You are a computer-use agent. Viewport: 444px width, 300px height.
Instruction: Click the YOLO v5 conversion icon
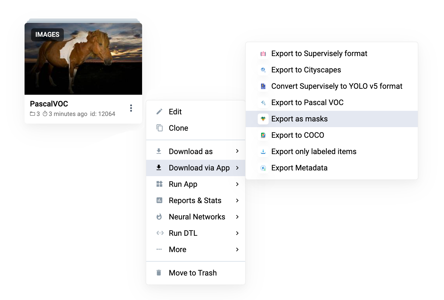(263, 86)
